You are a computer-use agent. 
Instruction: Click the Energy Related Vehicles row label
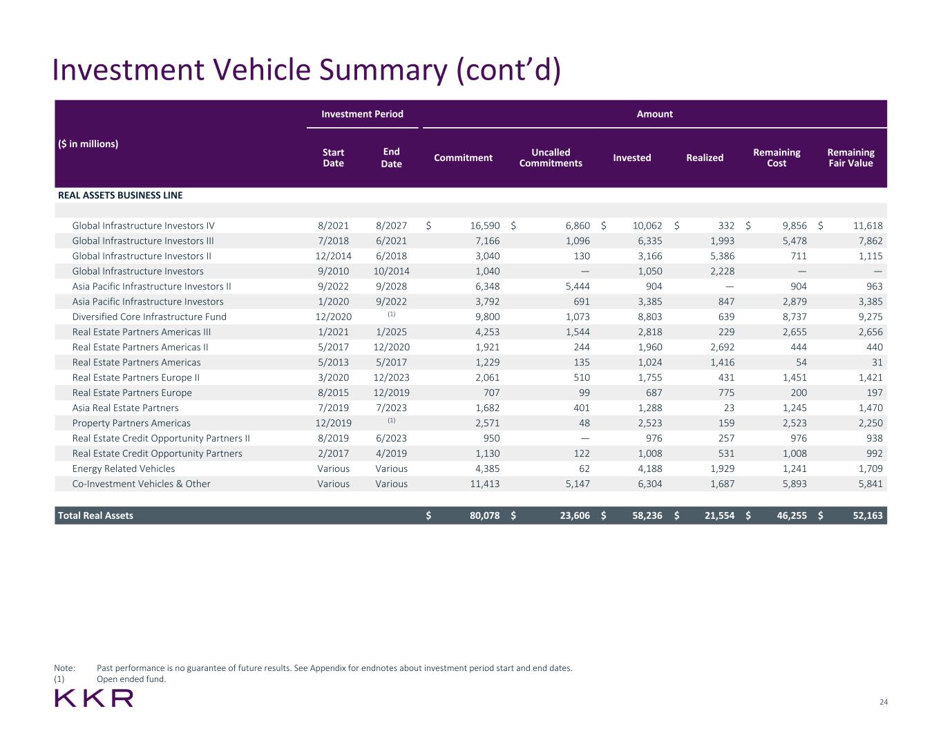pyautogui.click(x=124, y=468)
